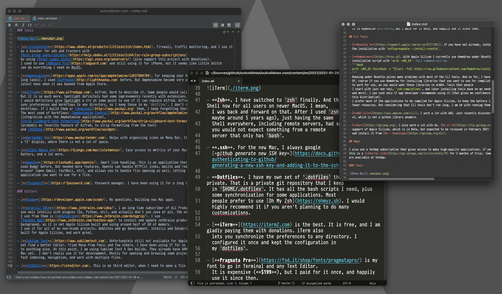The width and height of the screenshot is (502, 294).
Task: Click file path in IntelliJ status bar
Action: [x=78, y=277]
